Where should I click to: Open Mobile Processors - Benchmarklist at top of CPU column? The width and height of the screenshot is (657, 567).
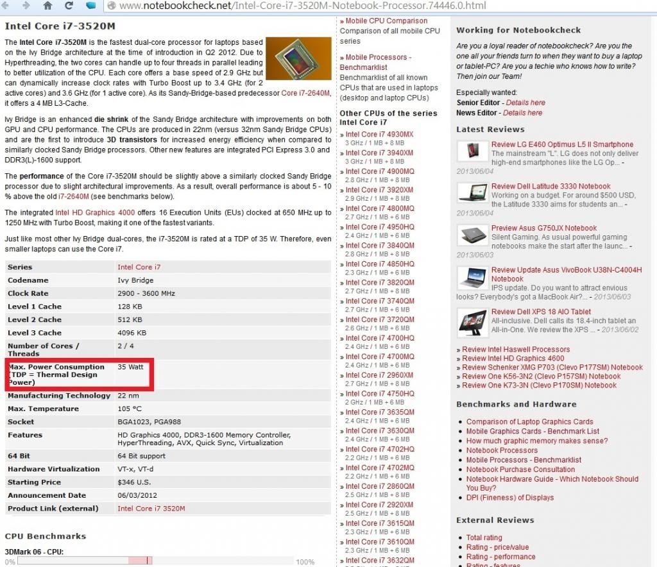point(376,62)
